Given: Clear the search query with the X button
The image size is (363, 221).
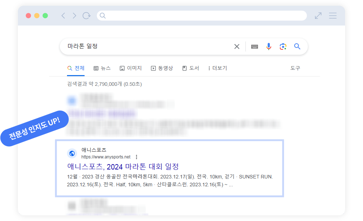Looking at the screenshot, I should click(x=237, y=46).
